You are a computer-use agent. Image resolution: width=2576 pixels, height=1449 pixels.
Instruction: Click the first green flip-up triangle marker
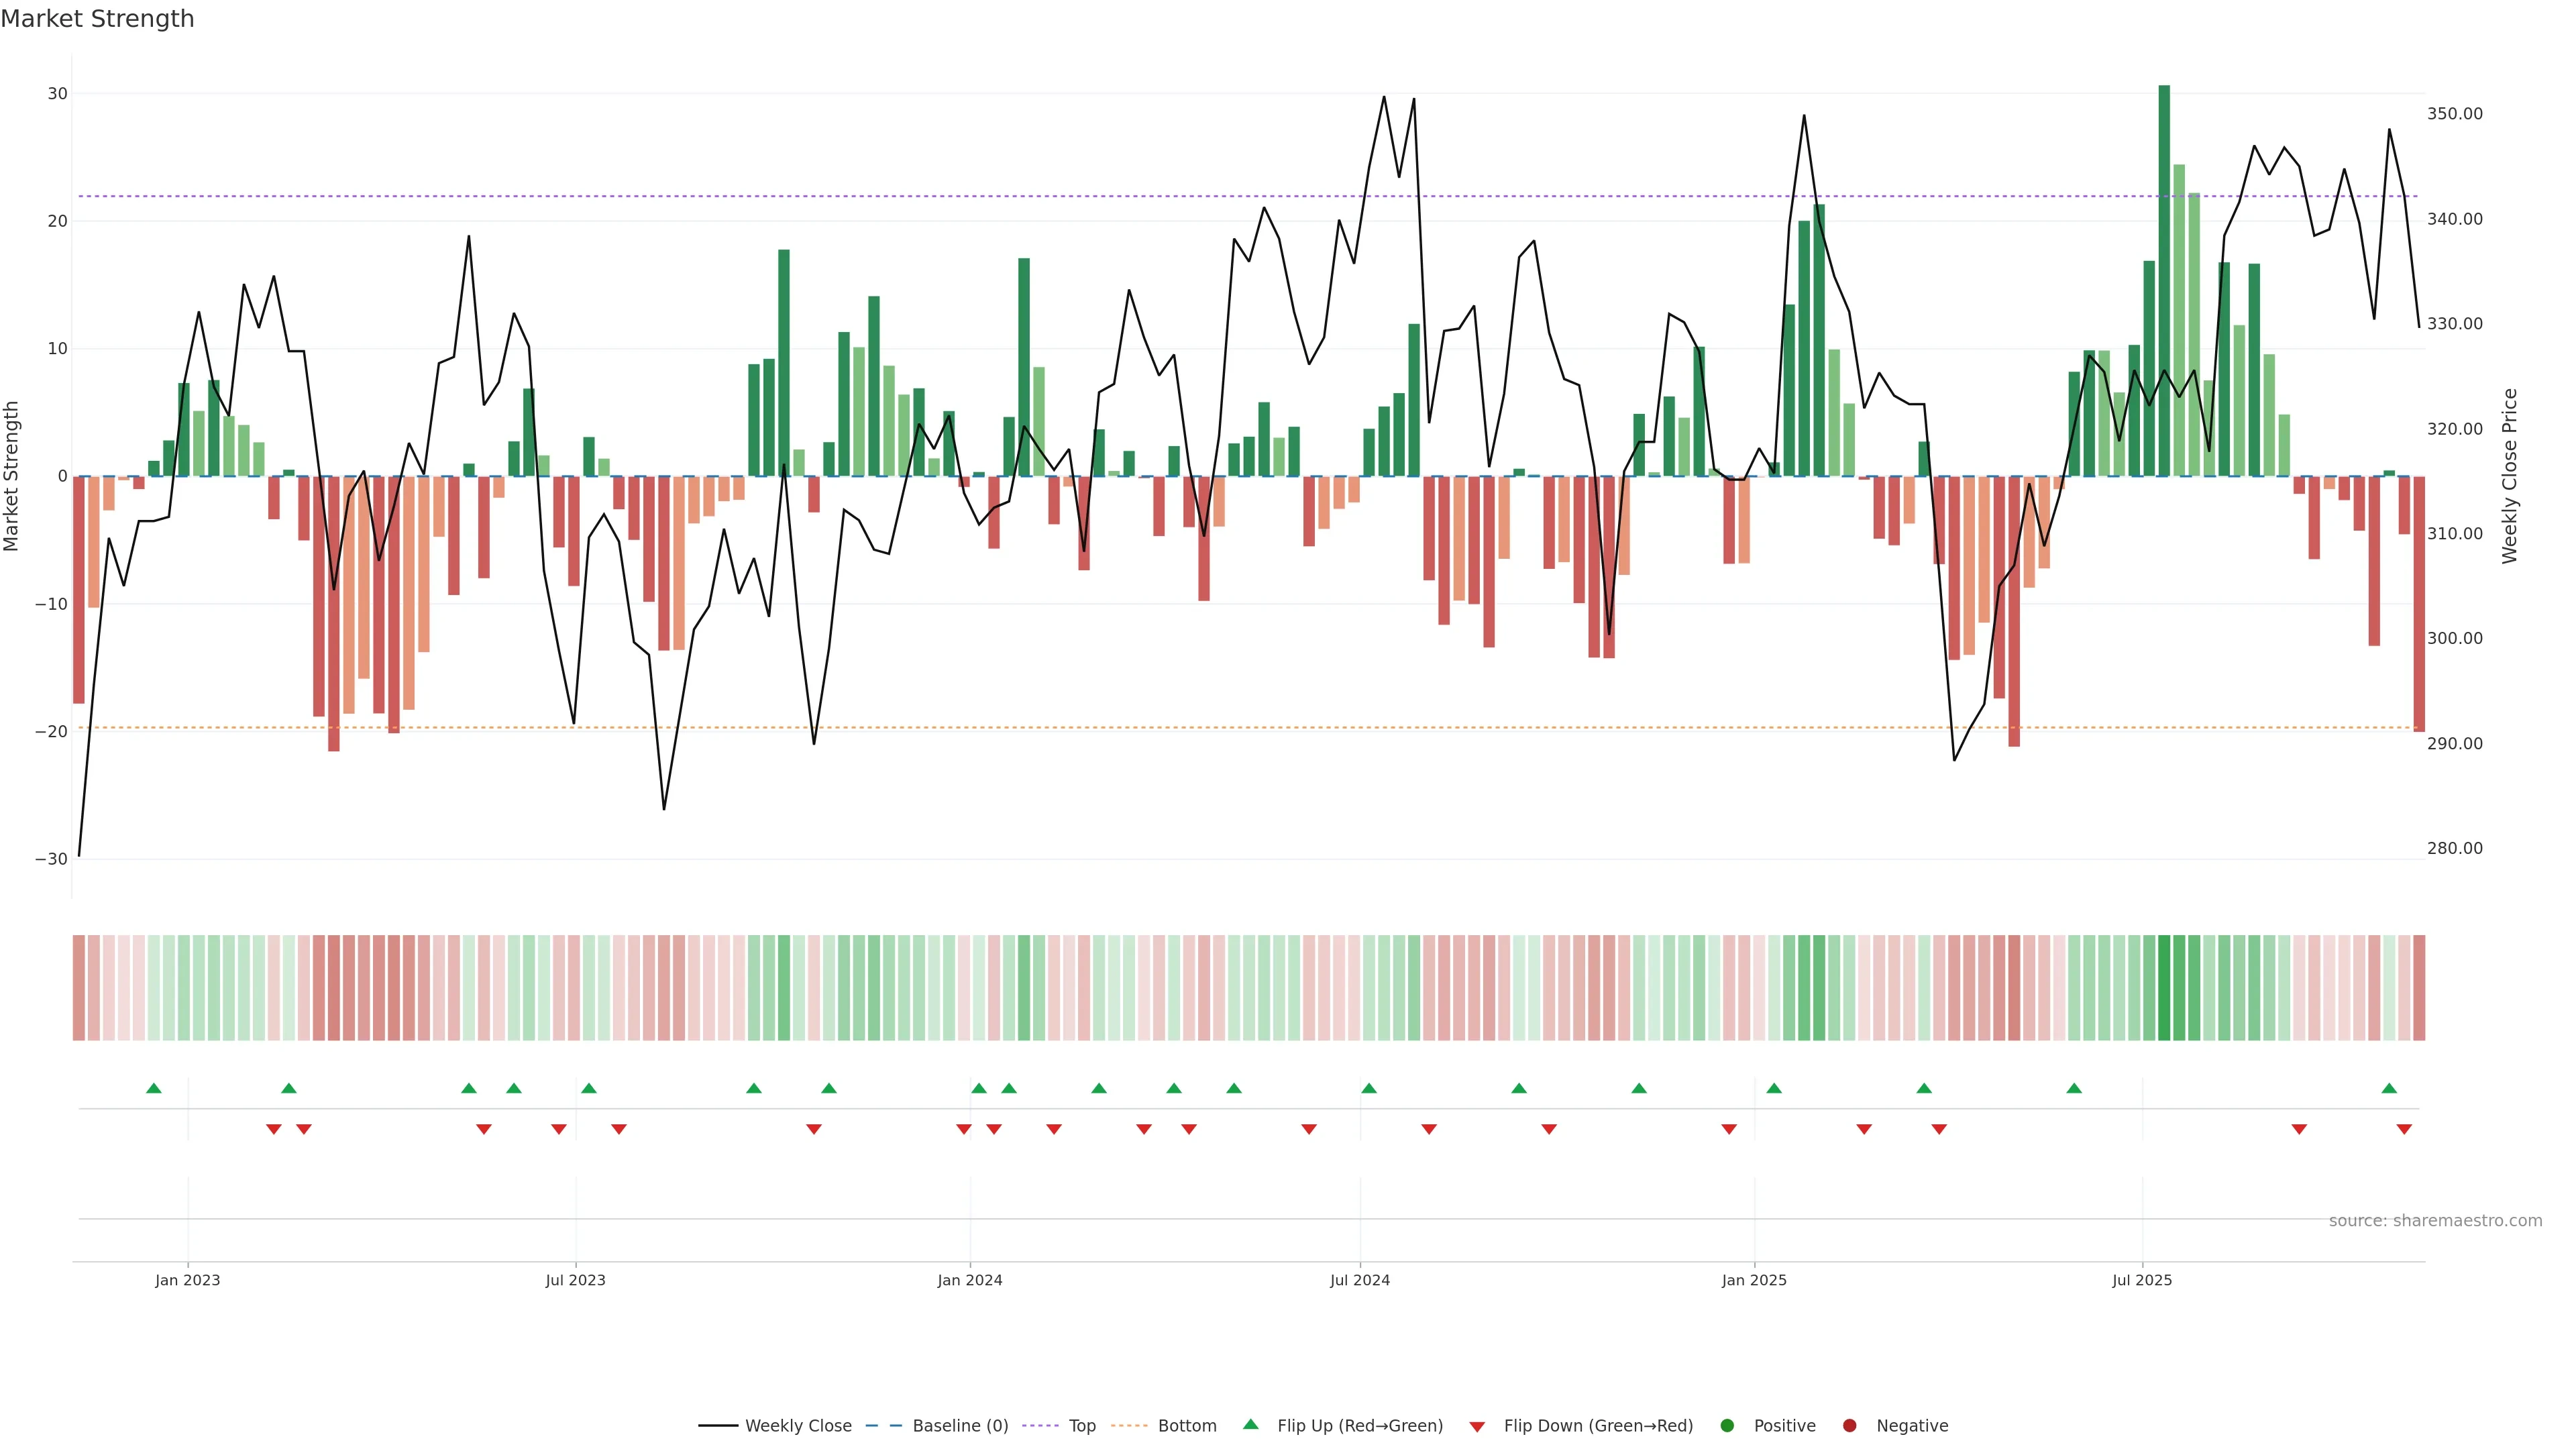point(153,1088)
